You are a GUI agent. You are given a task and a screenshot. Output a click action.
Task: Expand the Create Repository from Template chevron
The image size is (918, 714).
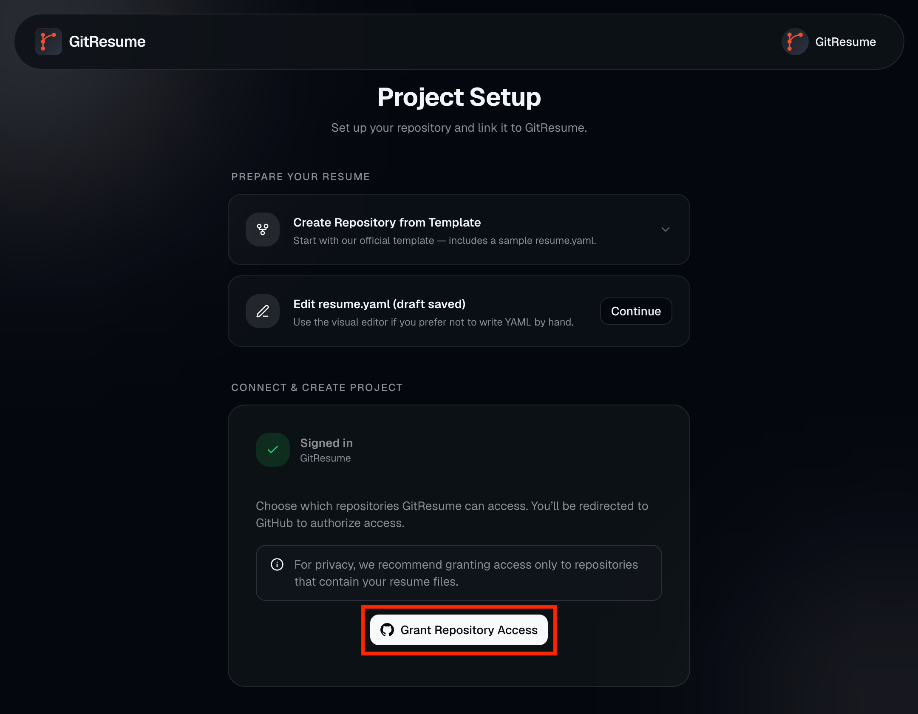(666, 229)
